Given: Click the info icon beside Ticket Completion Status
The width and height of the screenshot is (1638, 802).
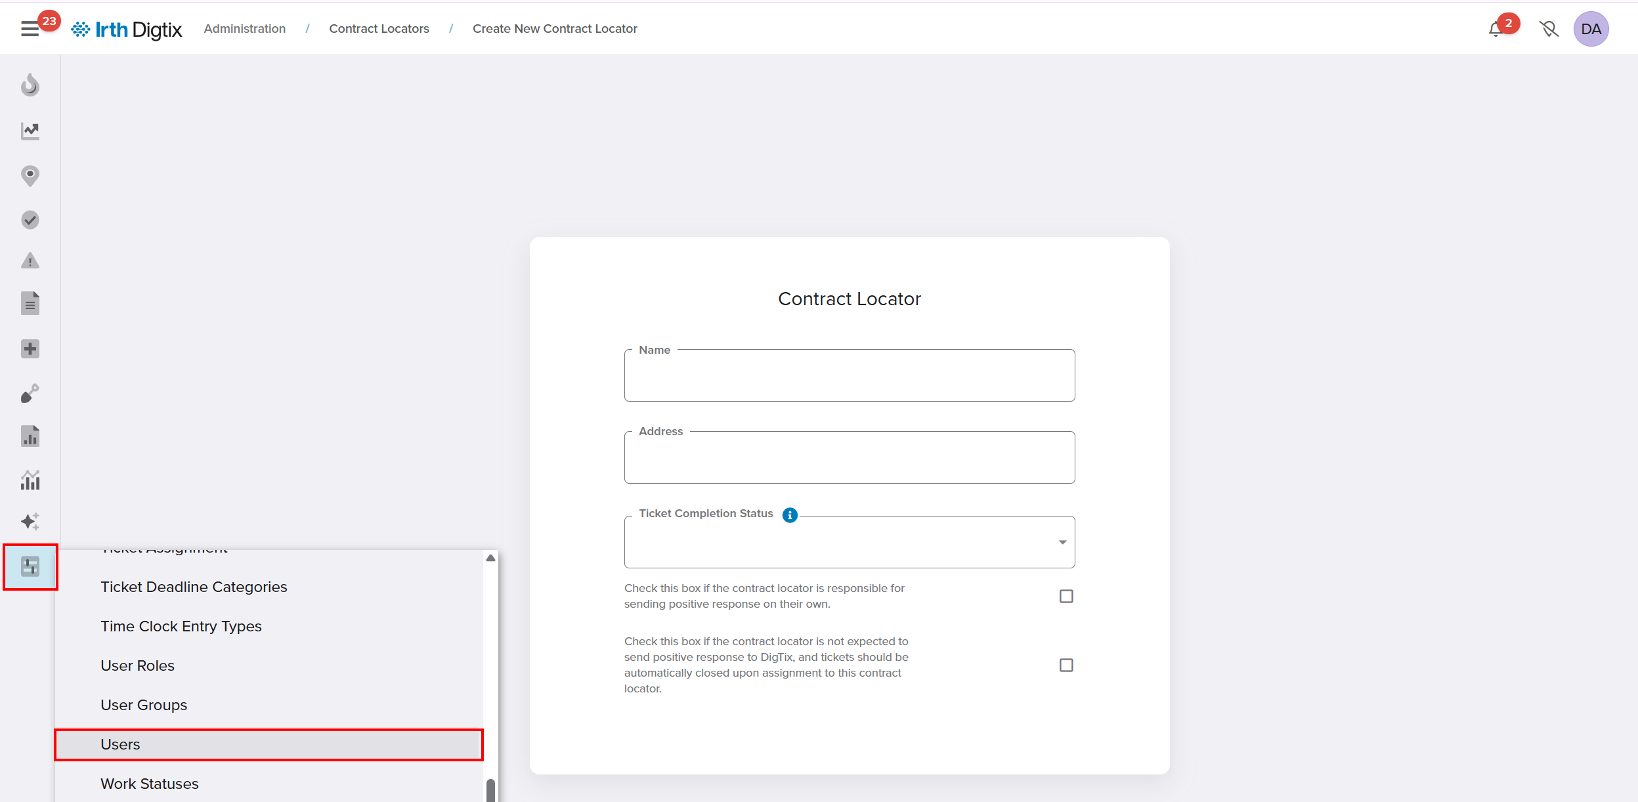Looking at the screenshot, I should [x=790, y=515].
